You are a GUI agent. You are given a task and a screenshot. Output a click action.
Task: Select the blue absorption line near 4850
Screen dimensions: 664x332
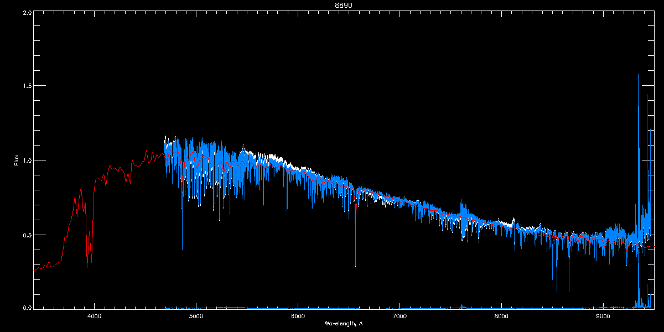[181, 221]
